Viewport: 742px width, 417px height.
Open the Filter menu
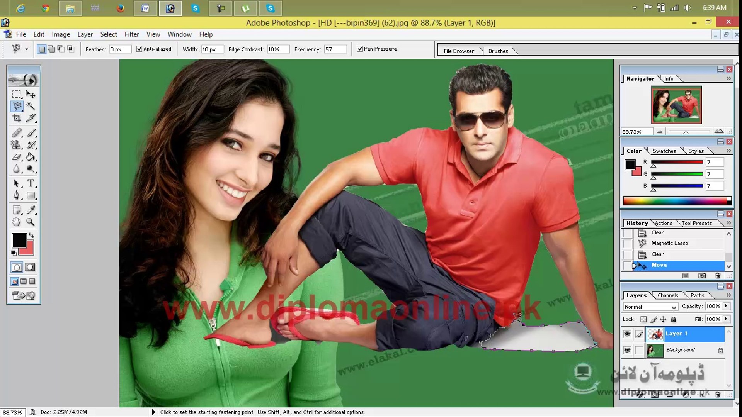point(131,34)
